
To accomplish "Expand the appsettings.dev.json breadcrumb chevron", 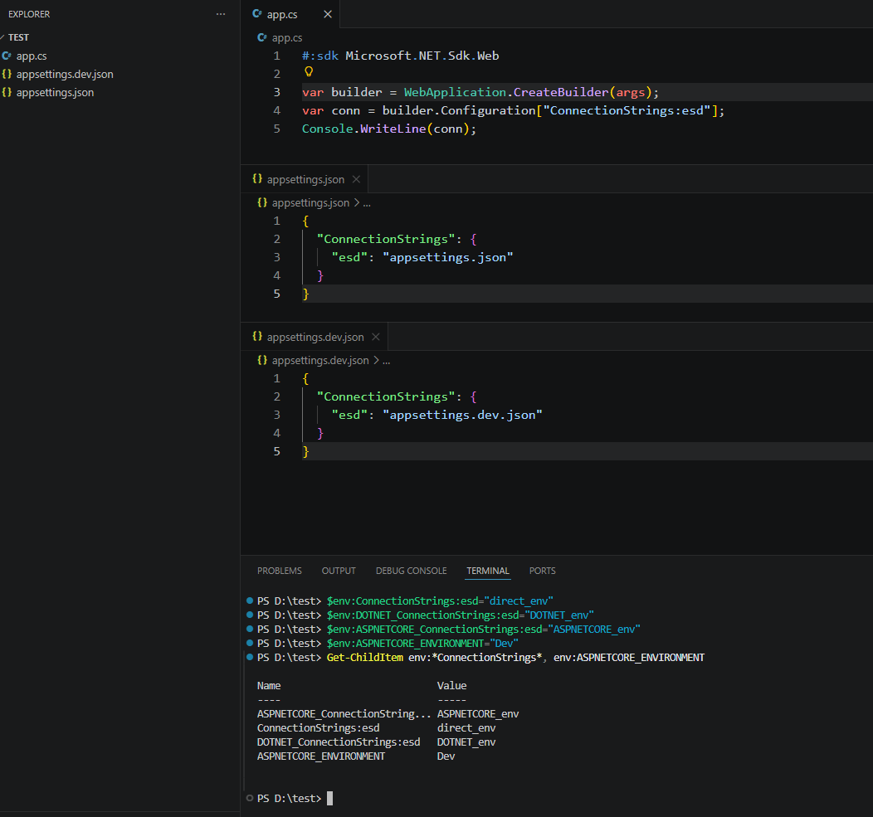I will [377, 360].
